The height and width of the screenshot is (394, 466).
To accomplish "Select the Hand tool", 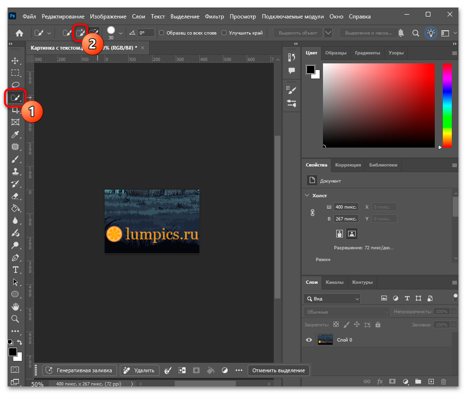I will click(15, 306).
